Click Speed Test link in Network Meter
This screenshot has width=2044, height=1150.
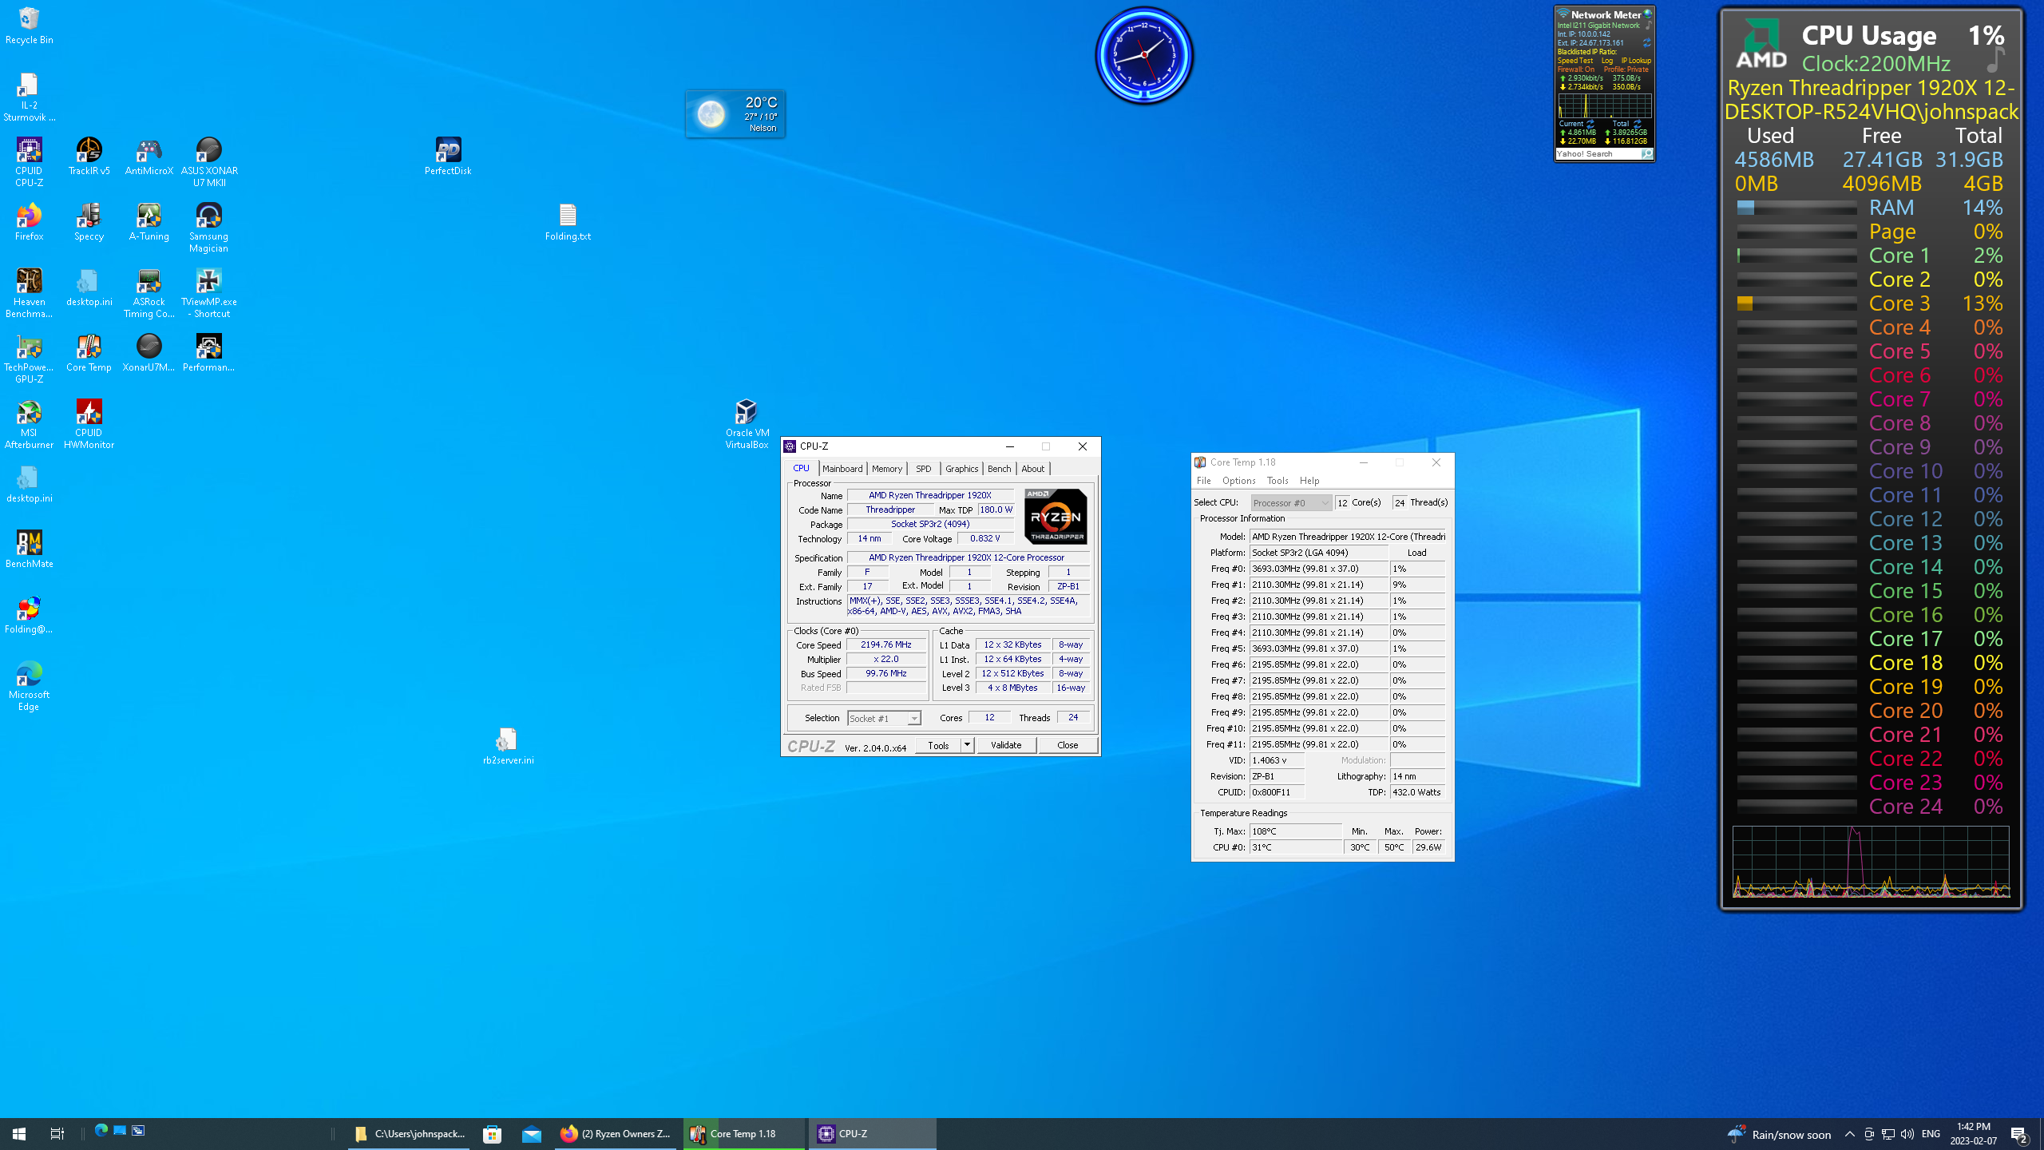point(1575,61)
